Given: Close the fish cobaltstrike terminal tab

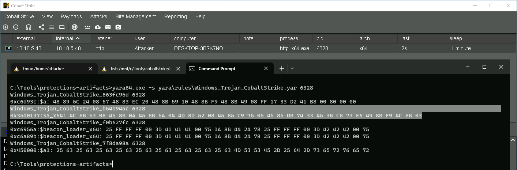Looking at the screenshot, I should (178, 69).
